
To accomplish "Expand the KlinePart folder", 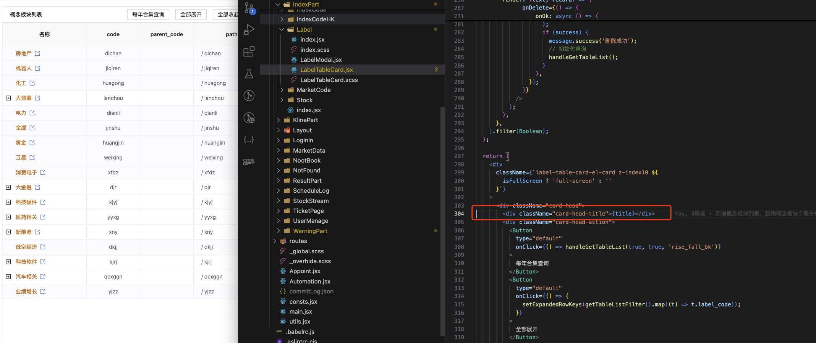I will pyautogui.click(x=278, y=120).
